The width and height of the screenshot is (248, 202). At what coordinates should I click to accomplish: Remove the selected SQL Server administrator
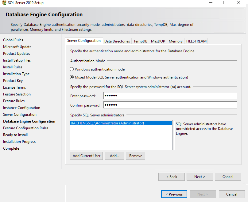tap(135, 156)
